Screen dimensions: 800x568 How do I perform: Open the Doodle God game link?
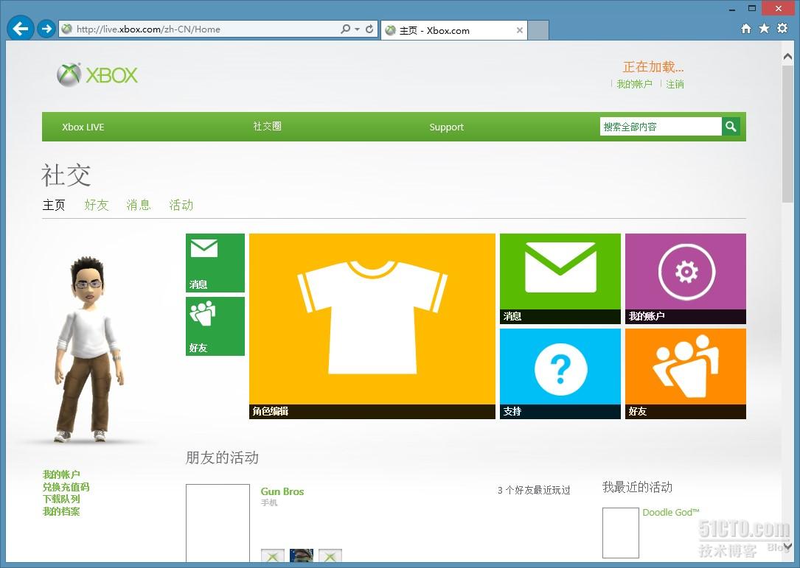[x=670, y=513]
